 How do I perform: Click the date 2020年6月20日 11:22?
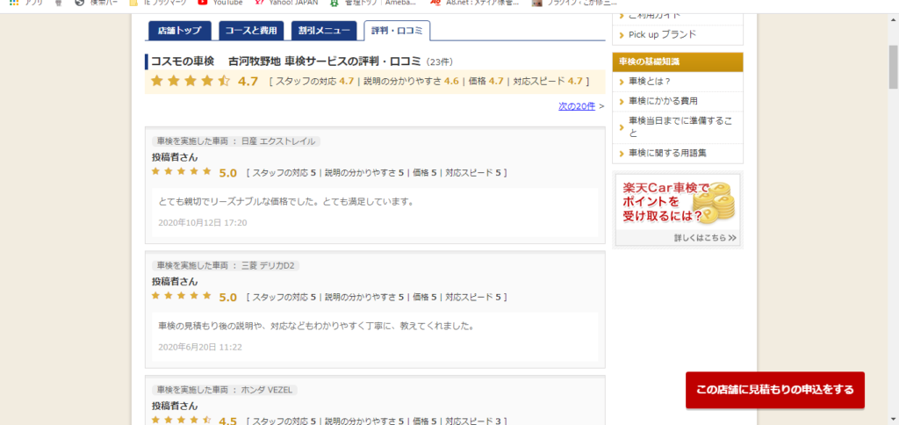coord(200,347)
